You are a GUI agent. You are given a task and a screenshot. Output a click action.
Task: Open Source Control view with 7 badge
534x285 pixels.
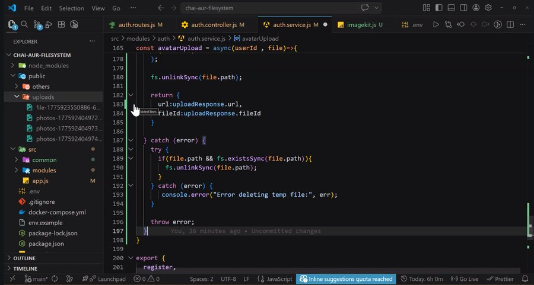click(x=37, y=24)
